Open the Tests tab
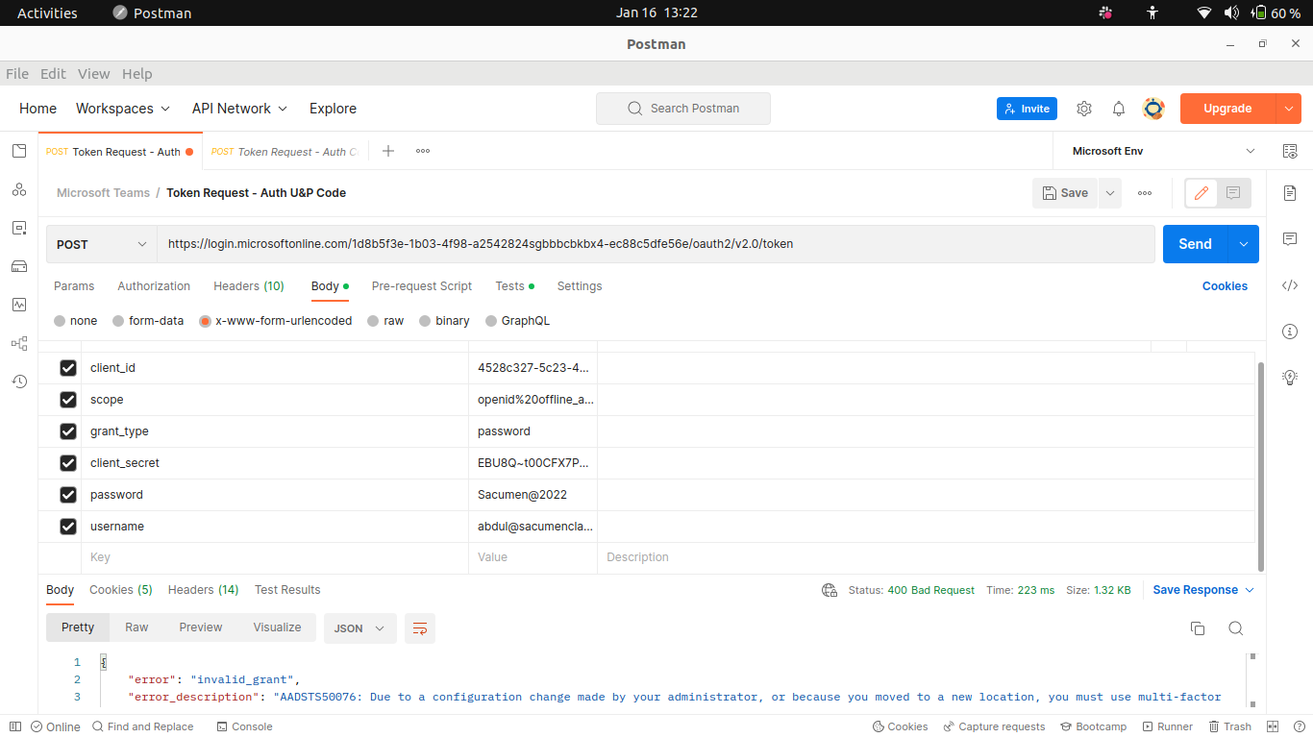Image resolution: width=1313 pixels, height=738 pixels. tap(514, 286)
